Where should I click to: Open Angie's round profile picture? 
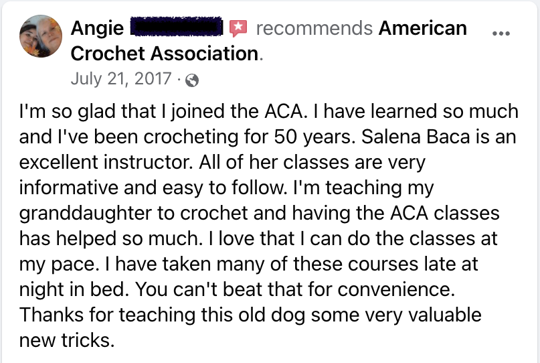(x=41, y=36)
